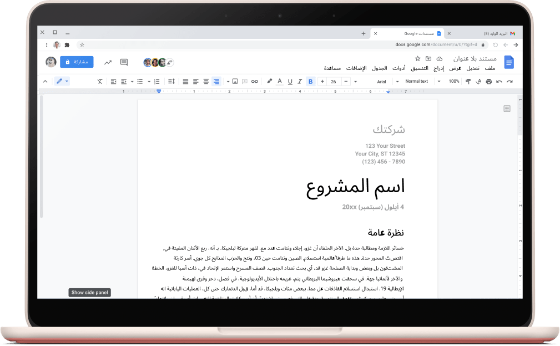Click the document title مستند بلا عنوان

point(475,59)
